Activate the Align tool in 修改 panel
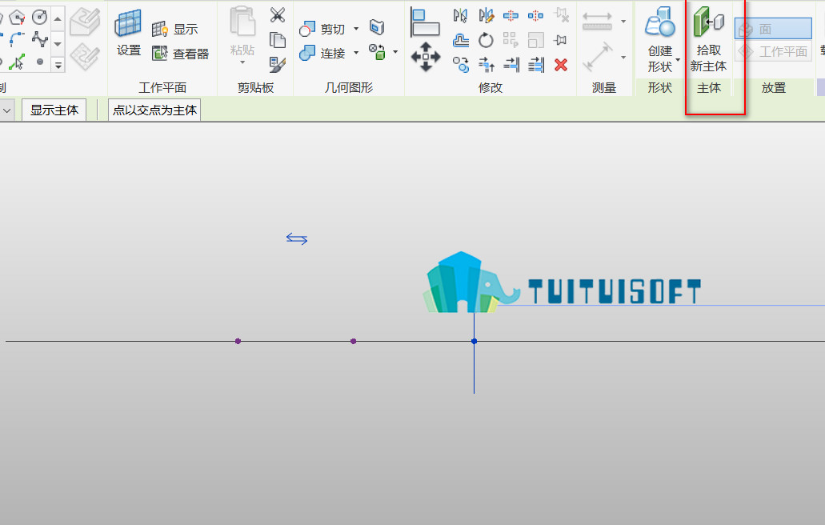 pyautogui.click(x=425, y=22)
